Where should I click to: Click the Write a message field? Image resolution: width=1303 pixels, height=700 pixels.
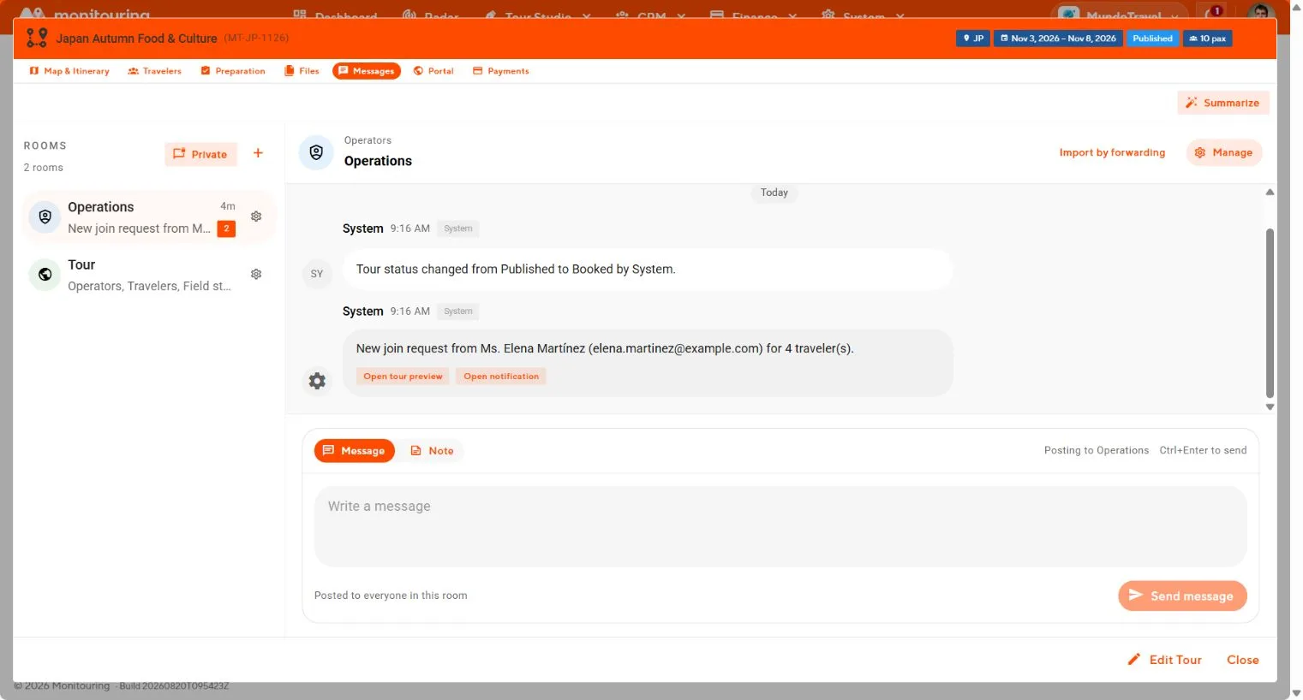tap(780, 526)
